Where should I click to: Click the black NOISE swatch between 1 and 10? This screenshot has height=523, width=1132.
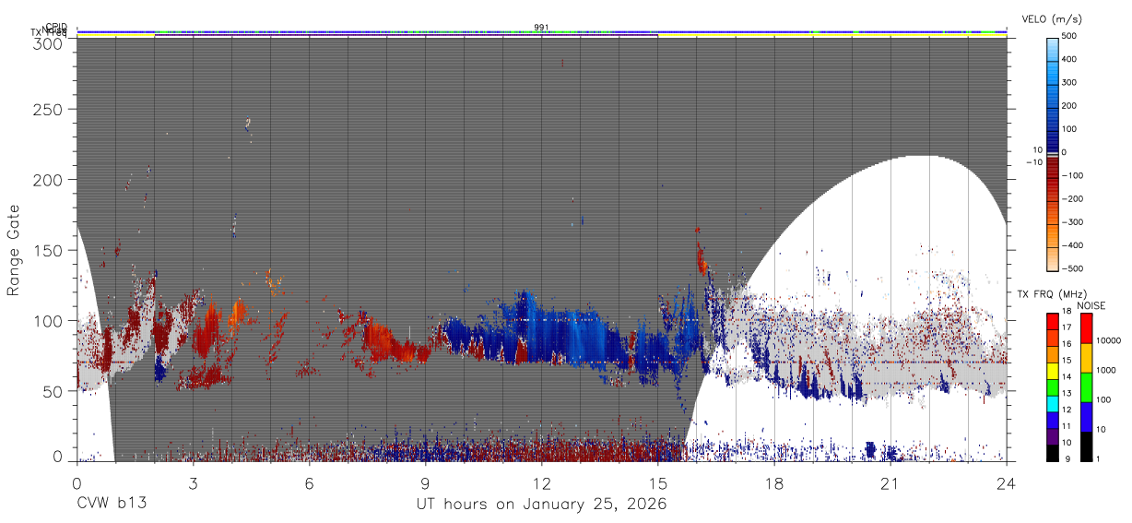tap(1085, 446)
